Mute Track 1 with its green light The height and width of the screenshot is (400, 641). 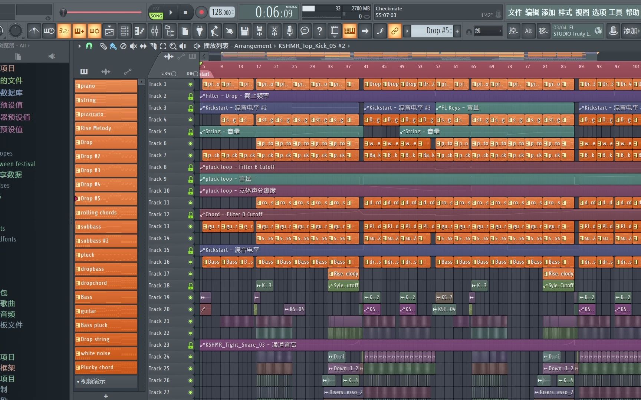190,84
